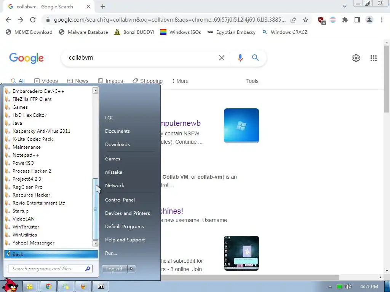Open the tab search dropdown arrow
390x292 pixels.
coord(344,6)
